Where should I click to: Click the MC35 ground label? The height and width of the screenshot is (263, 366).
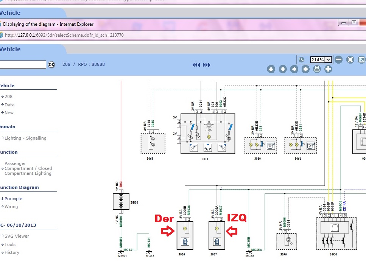pos(249,256)
